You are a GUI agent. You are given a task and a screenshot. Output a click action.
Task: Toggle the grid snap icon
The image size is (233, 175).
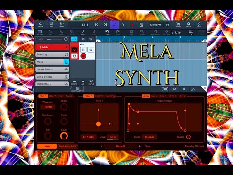pyautogui.click(x=191, y=33)
